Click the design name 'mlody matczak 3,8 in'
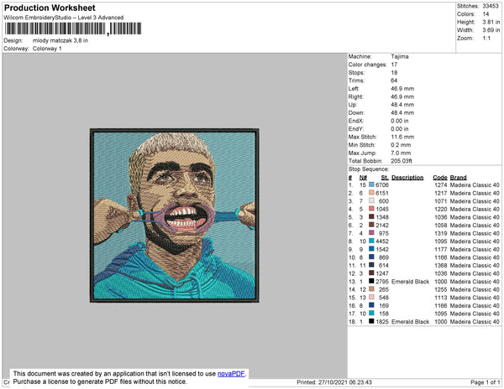Screen dimensions: 504x389 point(60,41)
